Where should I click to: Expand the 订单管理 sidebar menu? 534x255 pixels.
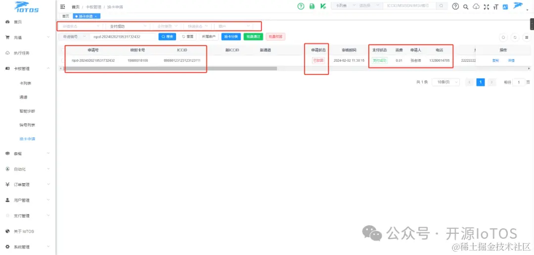click(28, 184)
